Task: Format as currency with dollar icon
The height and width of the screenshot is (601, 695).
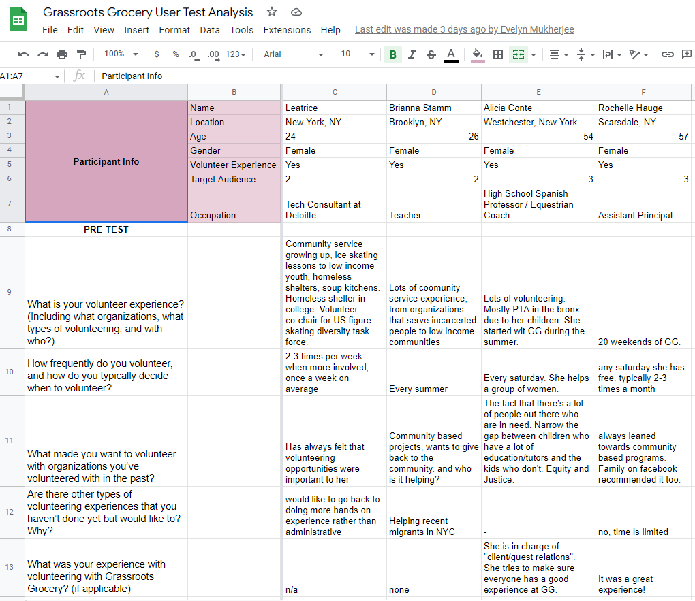Action: tap(157, 54)
